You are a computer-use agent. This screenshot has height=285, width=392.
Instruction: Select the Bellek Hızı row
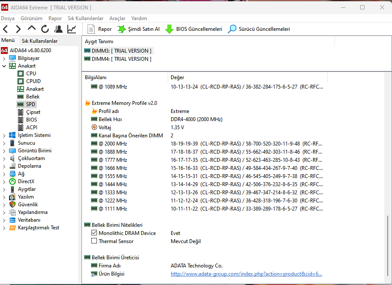click(x=205, y=119)
